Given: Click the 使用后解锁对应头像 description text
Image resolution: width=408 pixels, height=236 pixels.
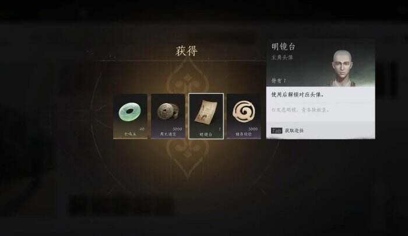Looking at the screenshot, I should click(x=298, y=95).
